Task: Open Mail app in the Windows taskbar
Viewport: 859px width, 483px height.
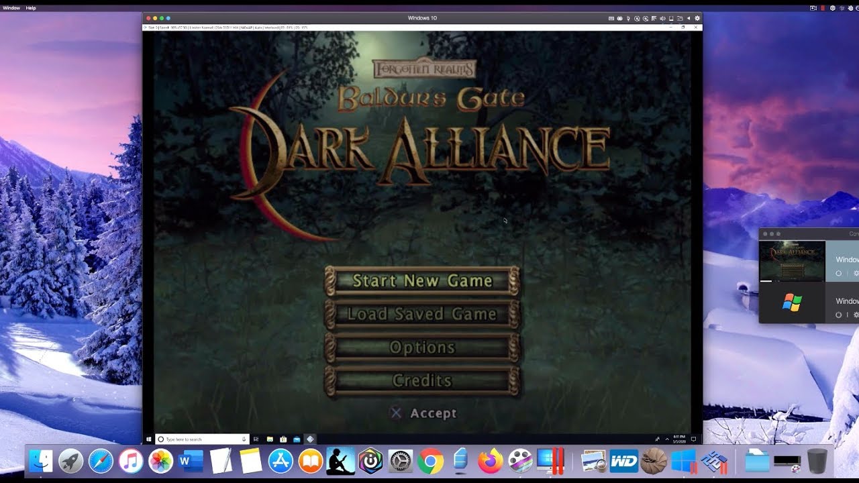Action: [x=296, y=439]
